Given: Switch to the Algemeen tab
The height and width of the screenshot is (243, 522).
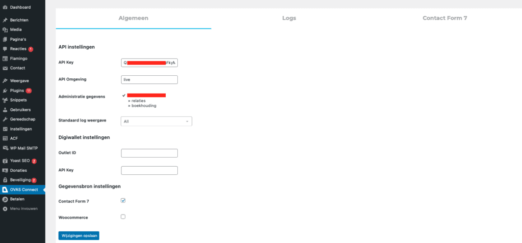Looking at the screenshot, I should coord(134,18).
